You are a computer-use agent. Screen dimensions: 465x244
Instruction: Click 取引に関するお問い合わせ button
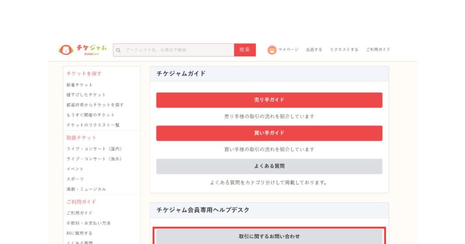coord(269,236)
